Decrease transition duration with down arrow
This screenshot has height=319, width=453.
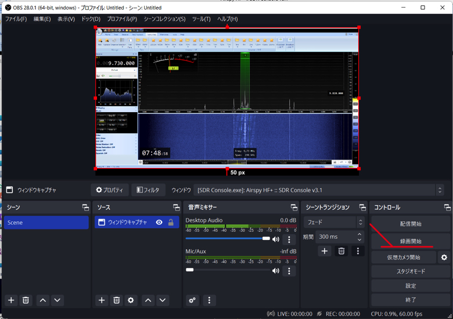(359, 240)
